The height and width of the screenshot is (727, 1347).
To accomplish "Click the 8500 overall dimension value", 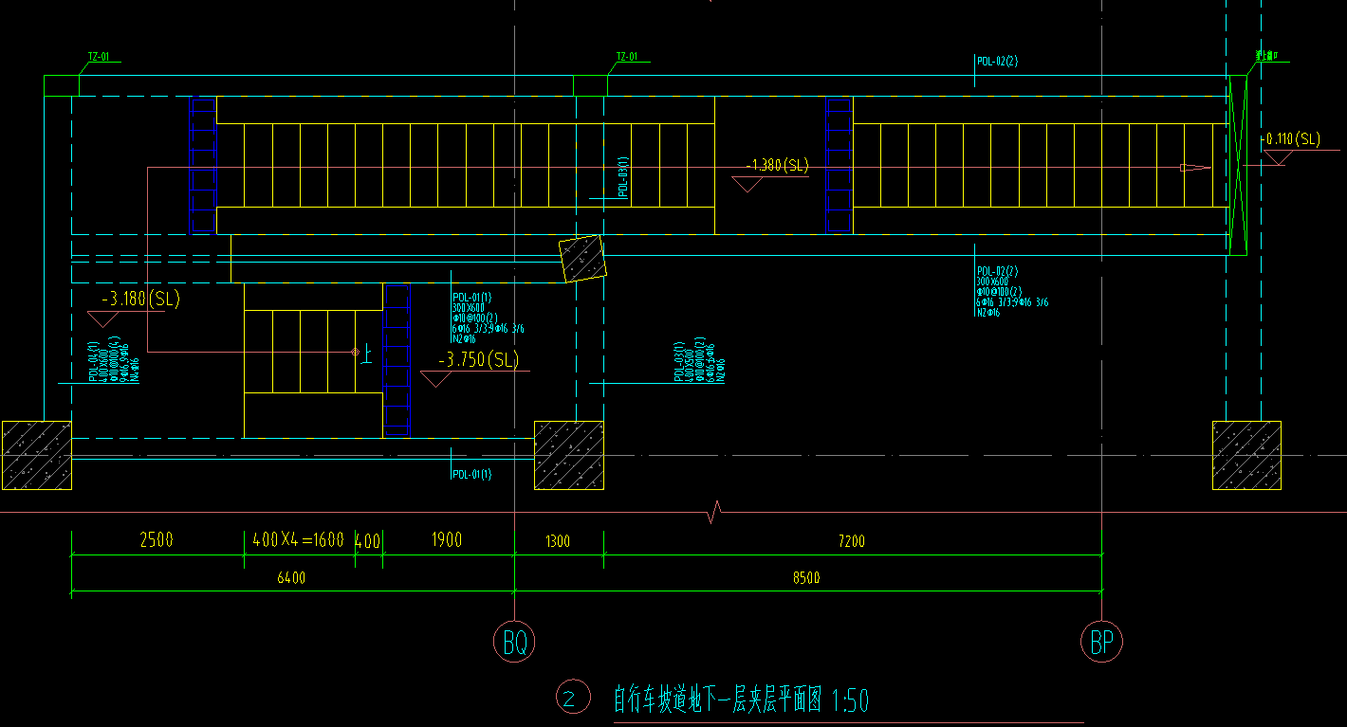I will pos(807,578).
